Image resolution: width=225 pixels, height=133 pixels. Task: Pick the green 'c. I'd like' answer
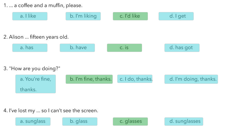[130, 16]
